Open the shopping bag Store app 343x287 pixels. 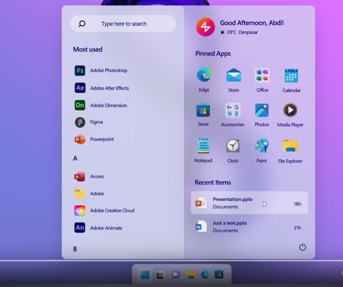[x=203, y=115]
